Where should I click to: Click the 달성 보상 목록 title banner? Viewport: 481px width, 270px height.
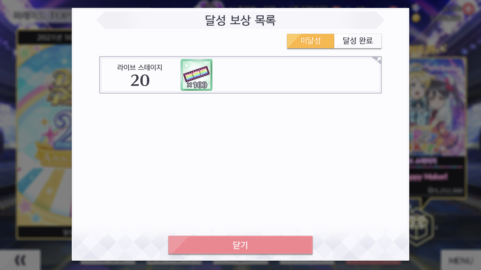coord(240,20)
